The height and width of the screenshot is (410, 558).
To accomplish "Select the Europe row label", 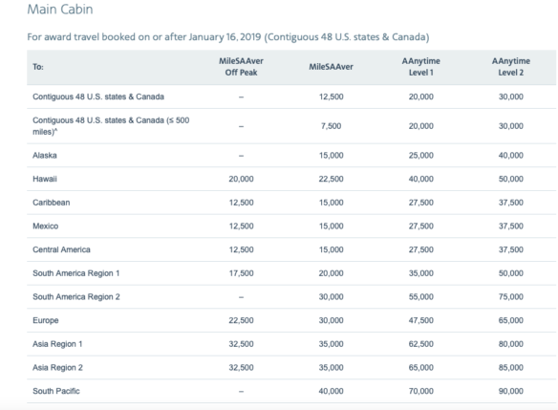I will (46, 320).
